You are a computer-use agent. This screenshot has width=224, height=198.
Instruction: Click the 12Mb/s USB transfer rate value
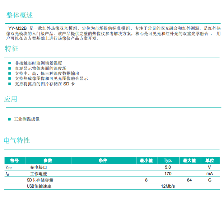coord(168,186)
